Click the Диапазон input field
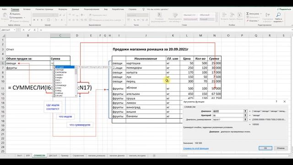 pos(228,111)
